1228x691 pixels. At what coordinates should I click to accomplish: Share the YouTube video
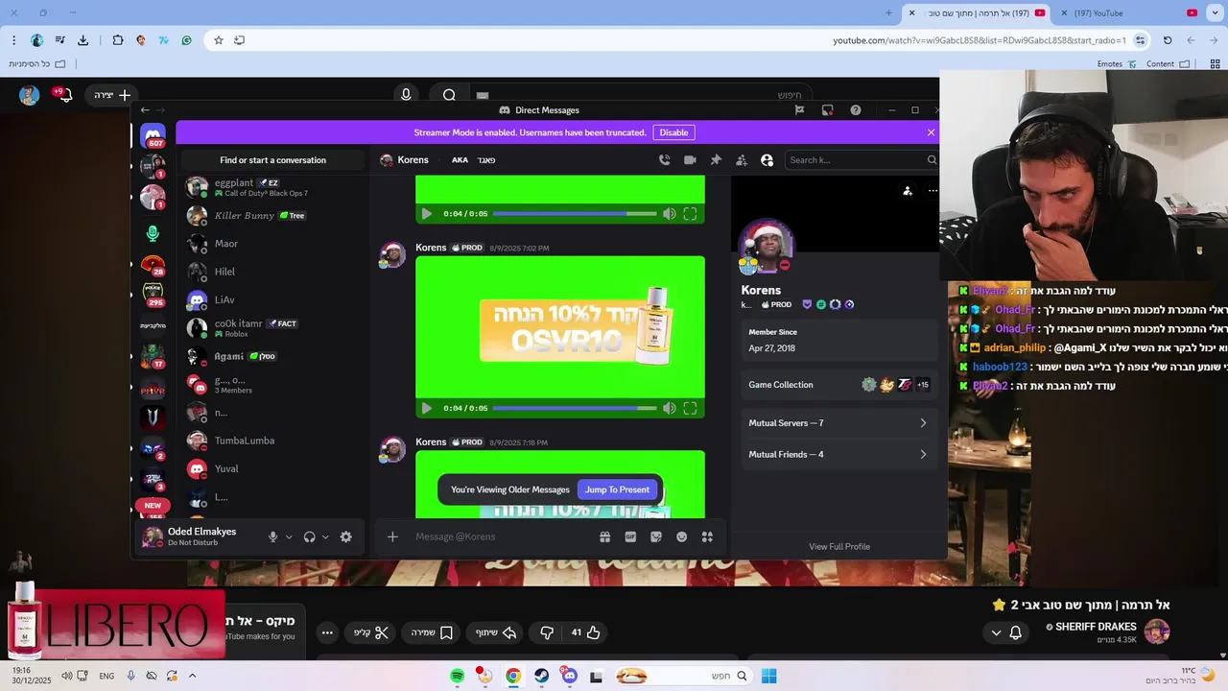click(495, 632)
